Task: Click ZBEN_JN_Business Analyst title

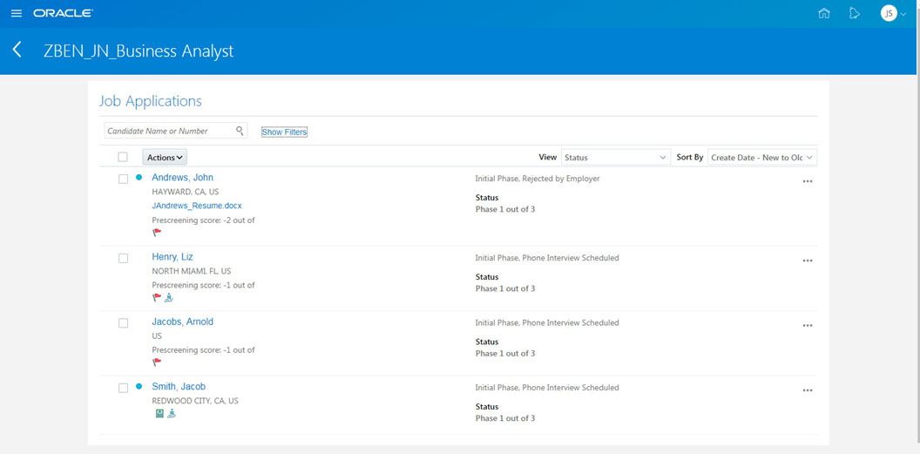Action: (x=139, y=51)
